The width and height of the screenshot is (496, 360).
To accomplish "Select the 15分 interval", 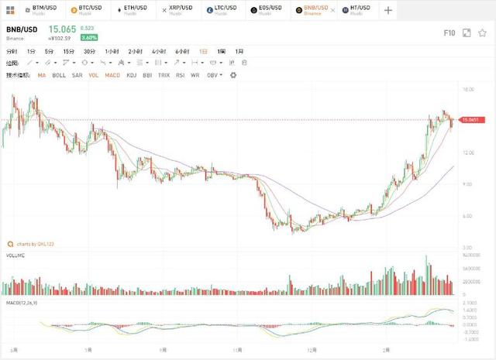I will coord(69,52).
